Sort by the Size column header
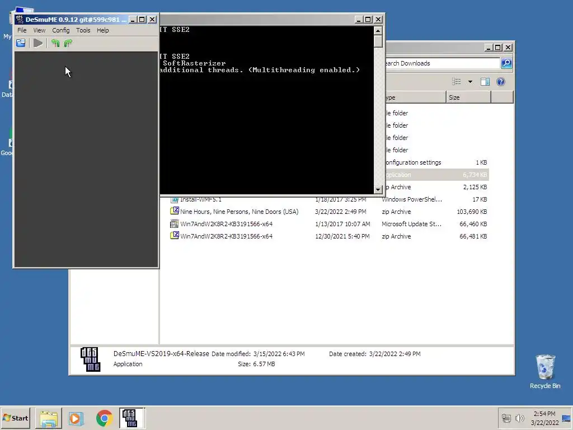The height and width of the screenshot is (430, 573). coord(468,97)
